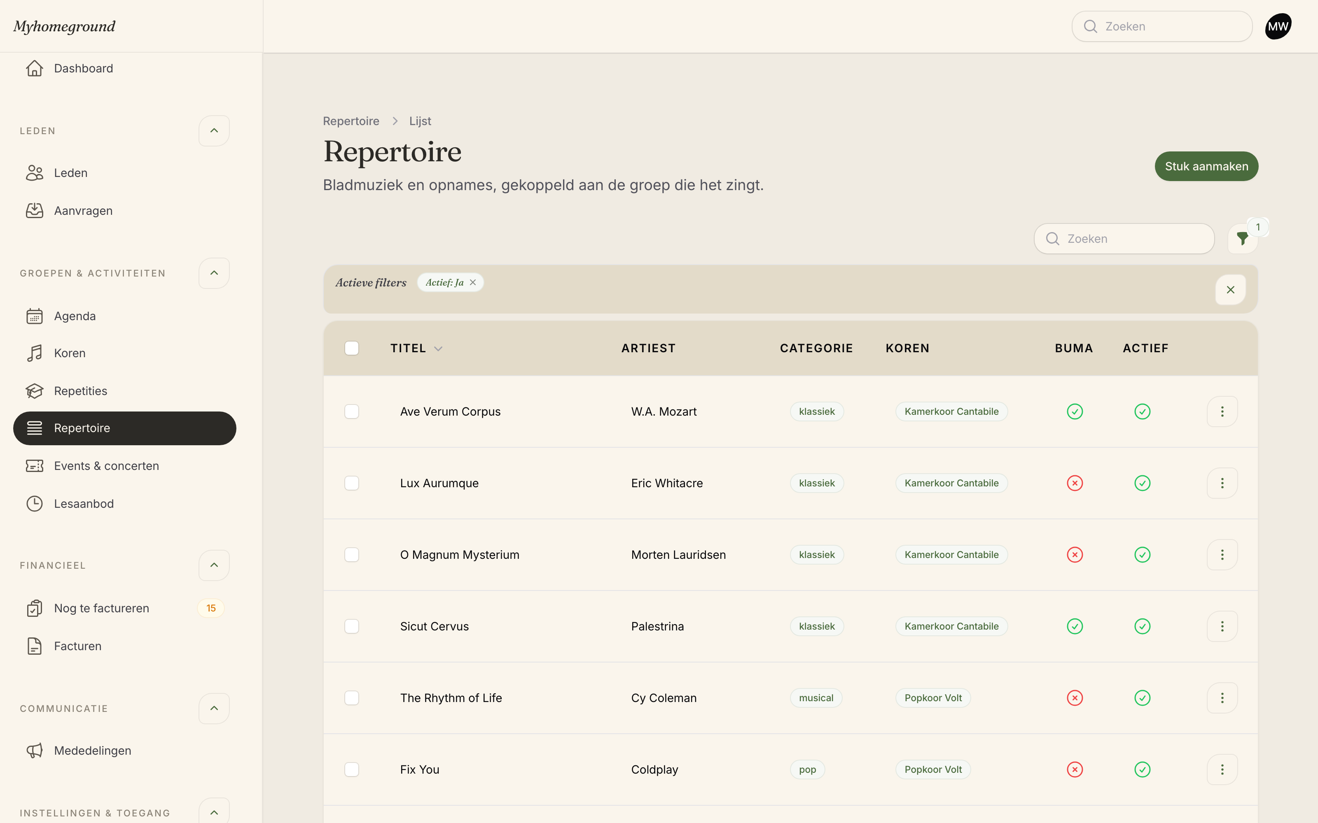This screenshot has width=1318, height=823.
Task: Focus the top global Zoeken search field
Action: (1161, 26)
